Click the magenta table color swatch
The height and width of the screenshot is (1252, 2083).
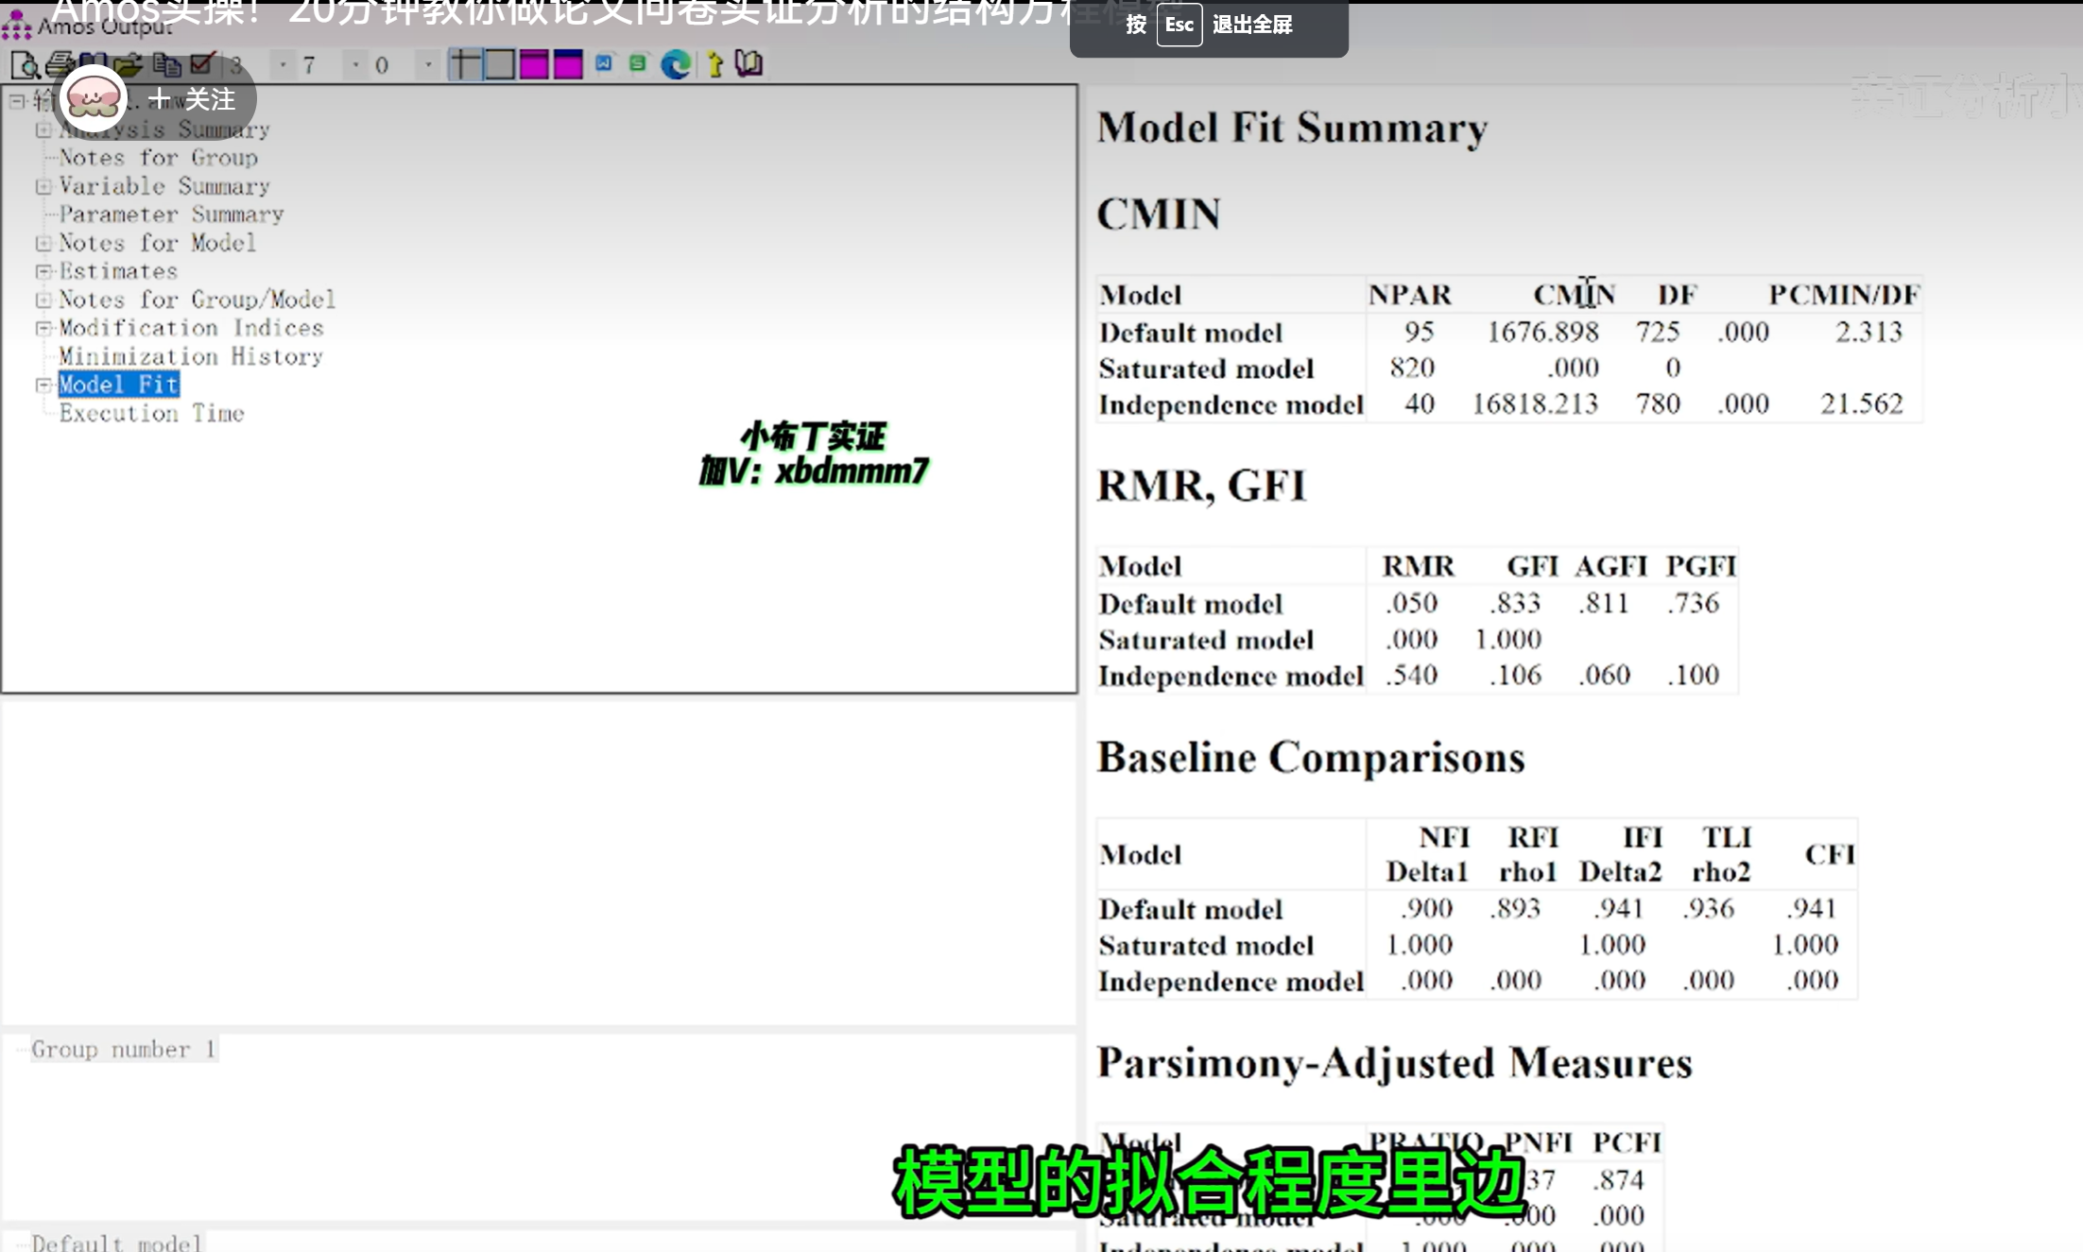(534, 64)
